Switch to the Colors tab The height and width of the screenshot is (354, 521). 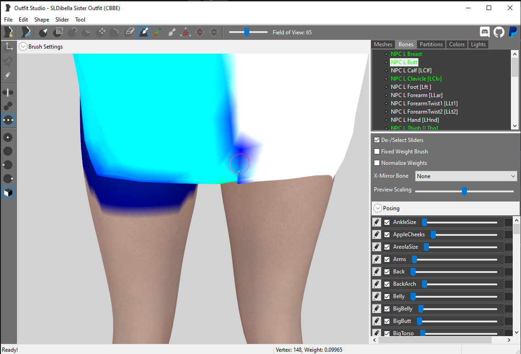point(457,44)
